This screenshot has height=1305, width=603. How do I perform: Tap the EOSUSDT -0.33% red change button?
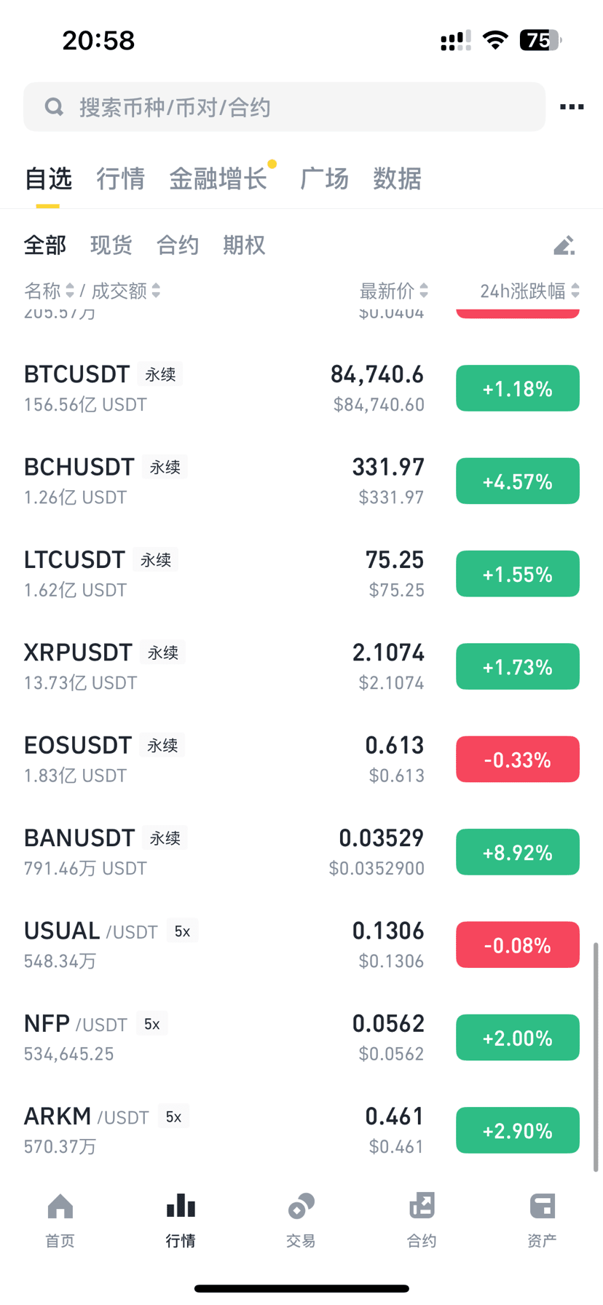point(518,760)
